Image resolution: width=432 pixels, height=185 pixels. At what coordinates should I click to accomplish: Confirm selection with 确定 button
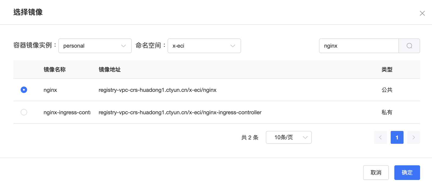407,172
